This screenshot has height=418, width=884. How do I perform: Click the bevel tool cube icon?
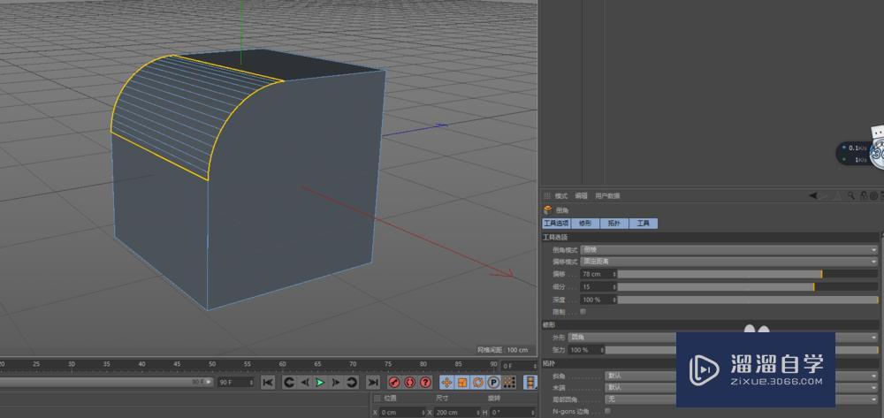click(x=547, y=210)
